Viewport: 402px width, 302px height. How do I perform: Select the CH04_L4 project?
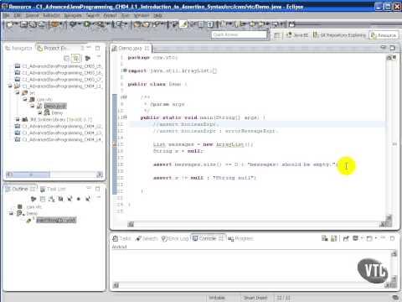[x=62, y=139]
